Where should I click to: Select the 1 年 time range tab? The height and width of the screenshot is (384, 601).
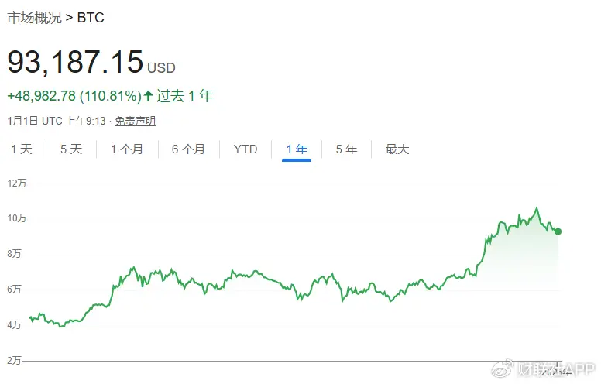click(297, 149)
